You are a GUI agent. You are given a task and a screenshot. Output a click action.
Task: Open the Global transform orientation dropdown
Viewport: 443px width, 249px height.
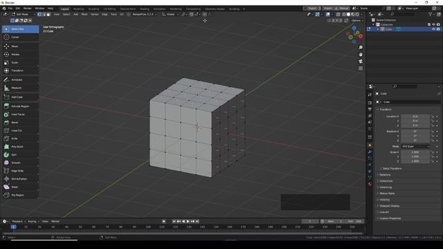170,14
